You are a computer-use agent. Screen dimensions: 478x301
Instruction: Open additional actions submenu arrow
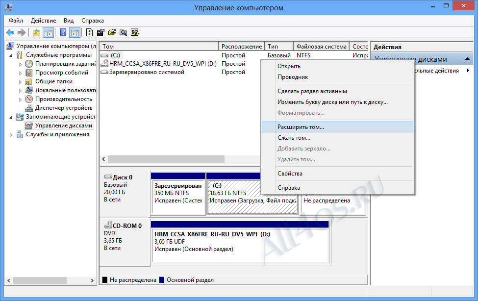(x=468, y=71)
